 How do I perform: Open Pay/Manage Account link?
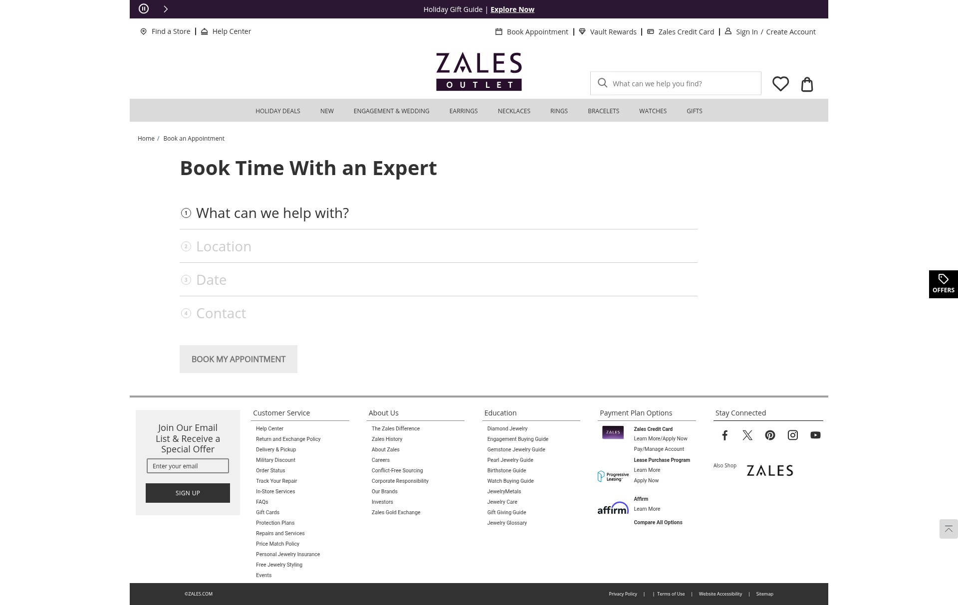pos(659,449)
